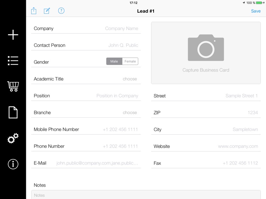The width and height of the screenshot is (266, 199).
Task: Focus the Phone Number field
Action: [x=86, y=146]
